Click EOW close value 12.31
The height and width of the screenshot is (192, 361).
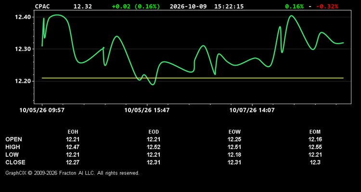pyautogui.click(x=234, y=162)
